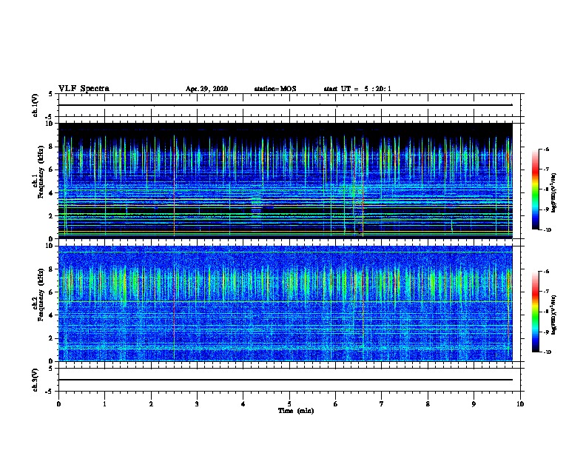Viewport: 586px width, 453px height.
Task: Click the flat black trace in ch.3(V) panel
Action: point(286,380)
